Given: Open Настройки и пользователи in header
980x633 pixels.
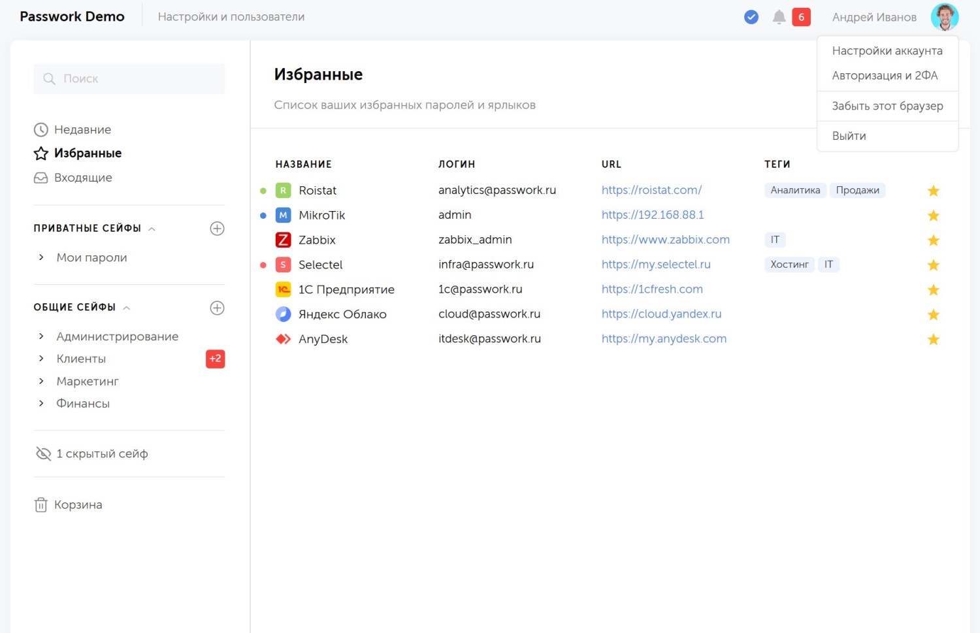Looking at the screenshot, I should click(231, 17).
